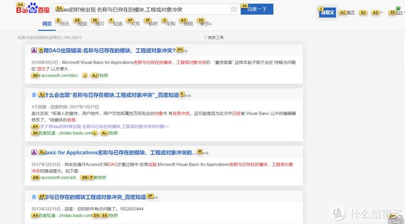Open 搜索工具 search tools
Viewport: 405px width, 224px height.
pyautogui.click(x=216, y=38)
